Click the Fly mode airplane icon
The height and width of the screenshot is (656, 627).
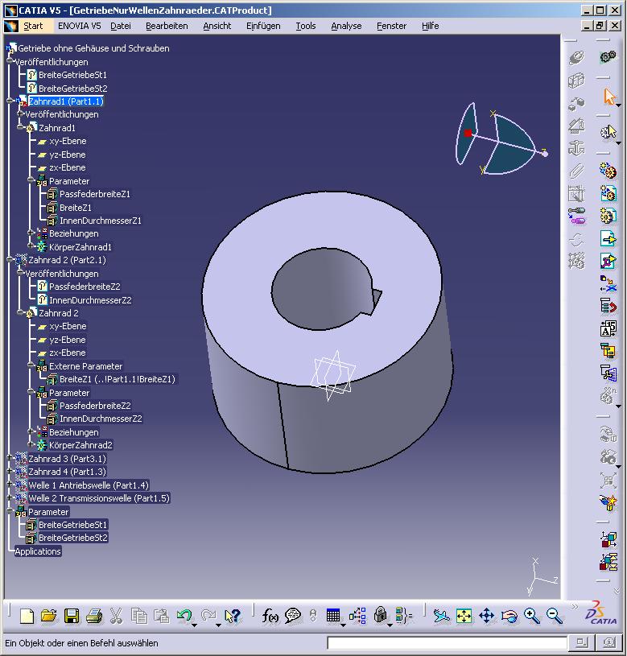coord(441,616)
